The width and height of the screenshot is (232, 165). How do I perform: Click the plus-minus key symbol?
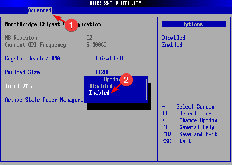pyautogui.click(x=165, y=120)
